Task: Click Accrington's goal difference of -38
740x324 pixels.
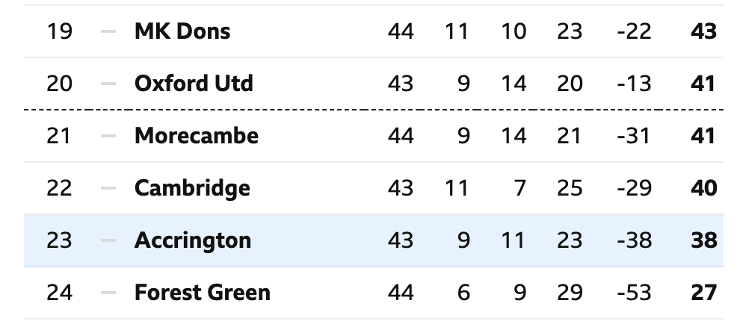Action: coord(635,240)
